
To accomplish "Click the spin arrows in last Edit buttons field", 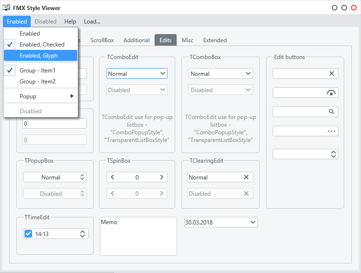I will (x=333, y=154).
